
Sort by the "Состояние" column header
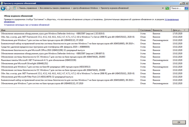pyautogui.click(x=145, y=30)
